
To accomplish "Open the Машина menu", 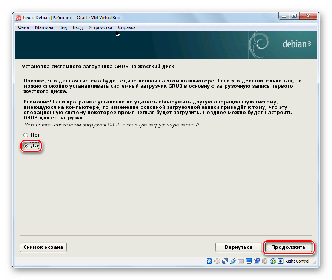I will [x=44, y=27].
